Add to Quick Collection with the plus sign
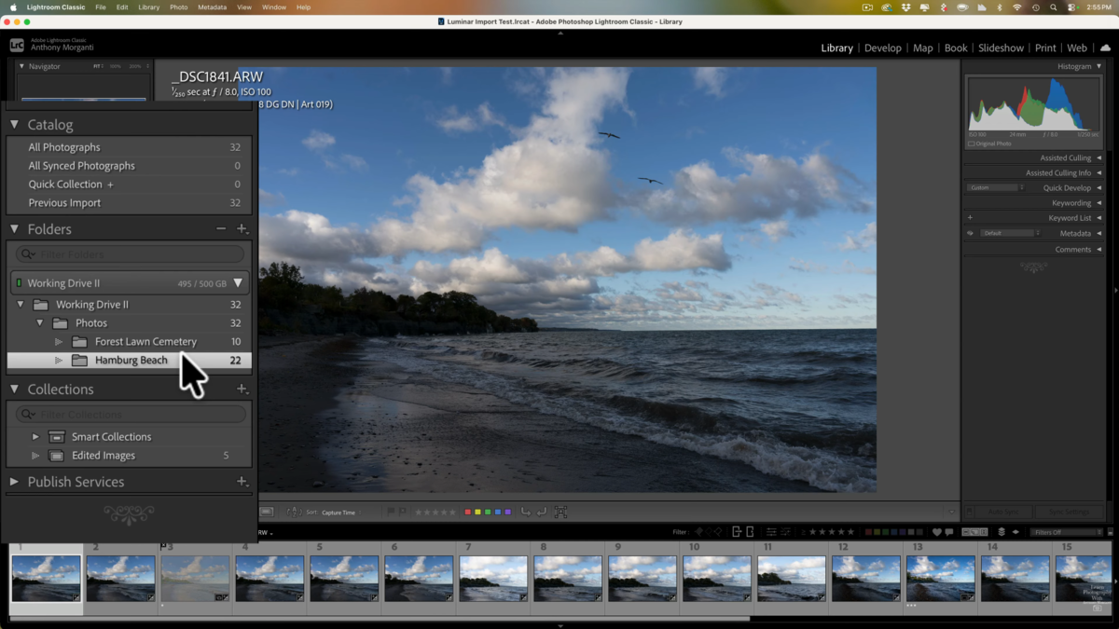This screenshot has width=1119, height=629. [110, 185]
